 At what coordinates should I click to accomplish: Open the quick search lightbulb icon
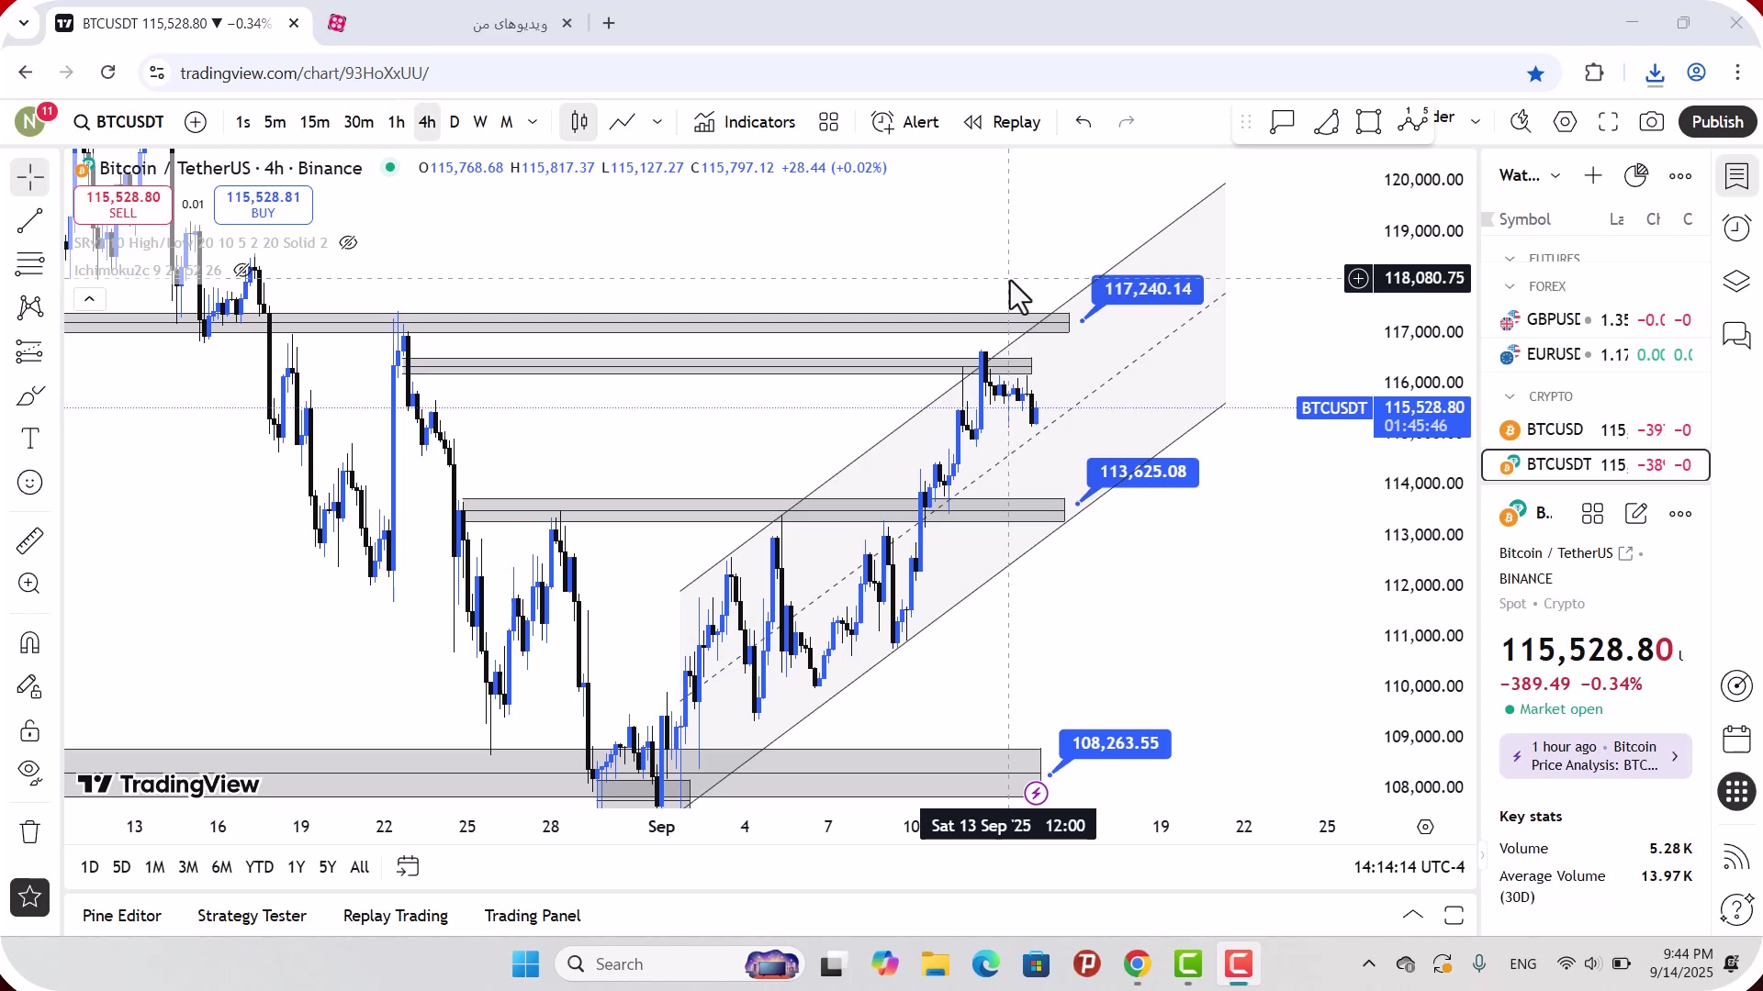[1522, 122]
